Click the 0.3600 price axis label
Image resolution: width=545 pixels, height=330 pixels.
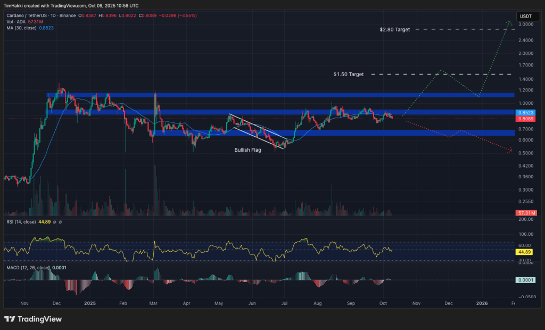pos(525,177)
